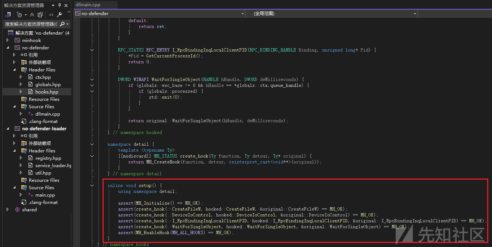492x247 pixels.
Task: Collapse the I_RpcBindingInqLocalClientPID function block
Action: pos(92,50)
